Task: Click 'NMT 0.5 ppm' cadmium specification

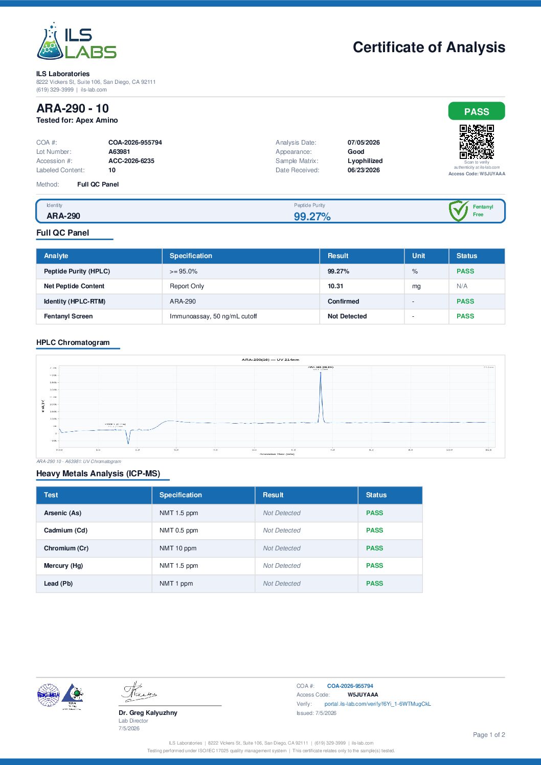Action: pos(178,530)
